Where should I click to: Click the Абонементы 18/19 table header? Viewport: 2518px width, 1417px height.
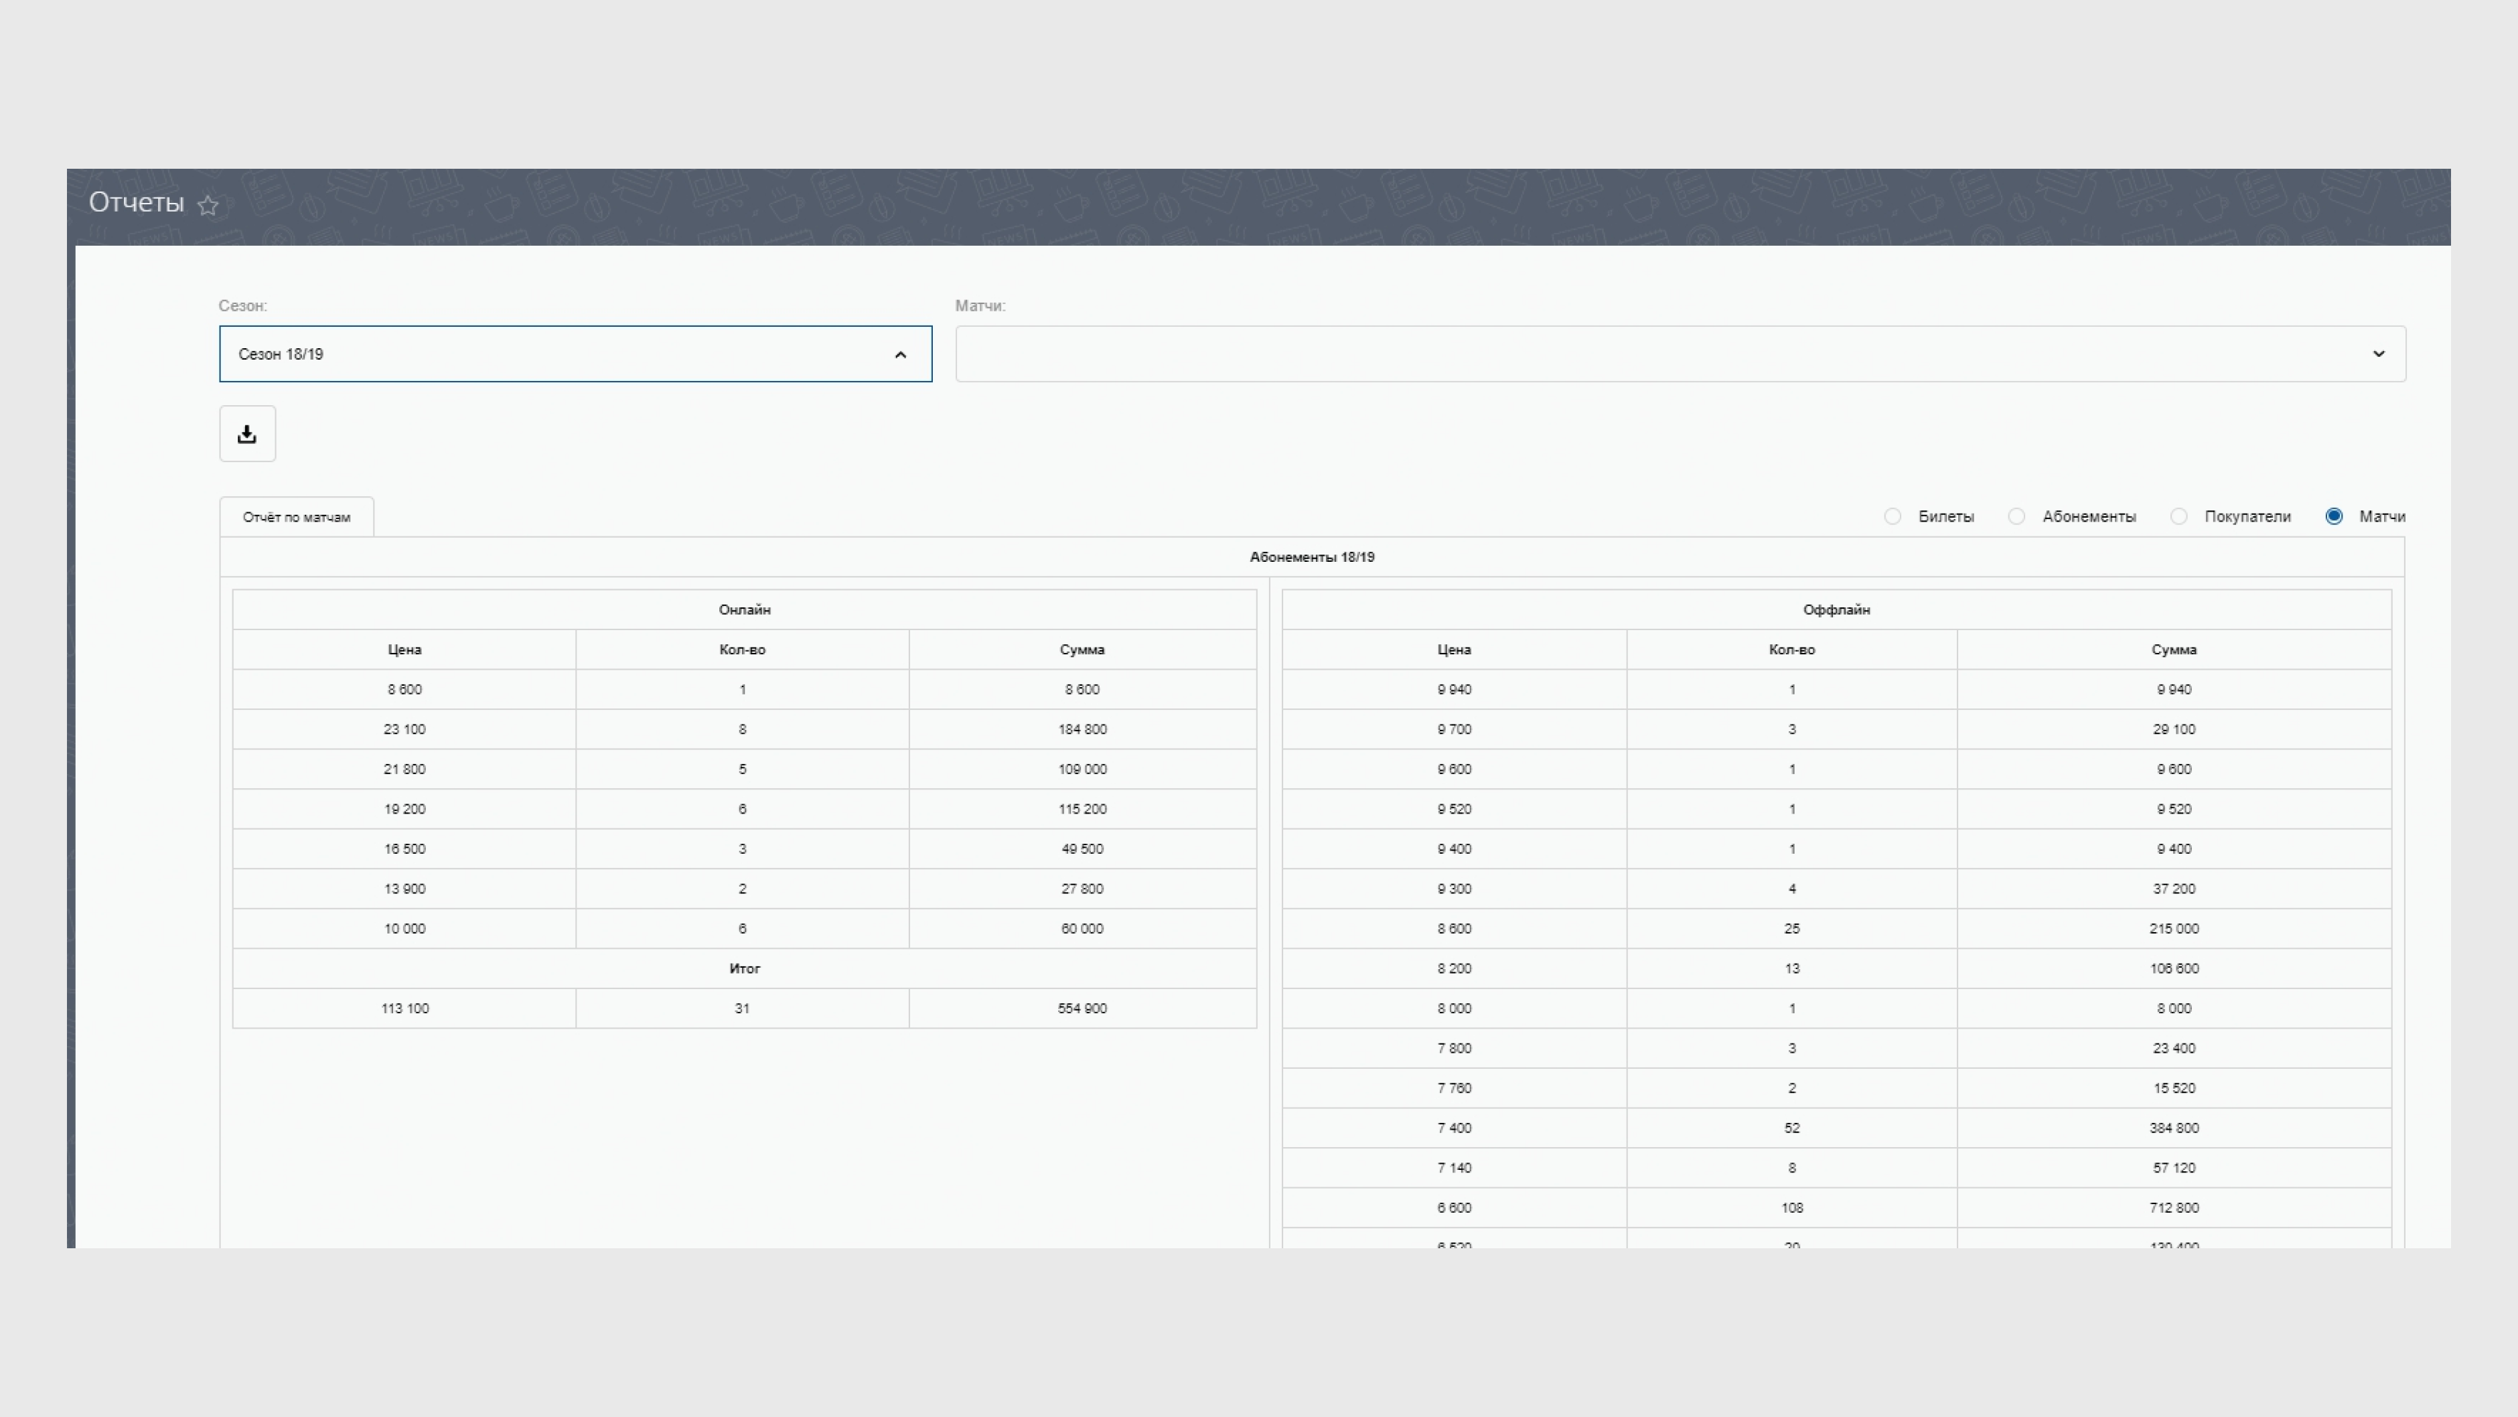(x=1312, y=557)
